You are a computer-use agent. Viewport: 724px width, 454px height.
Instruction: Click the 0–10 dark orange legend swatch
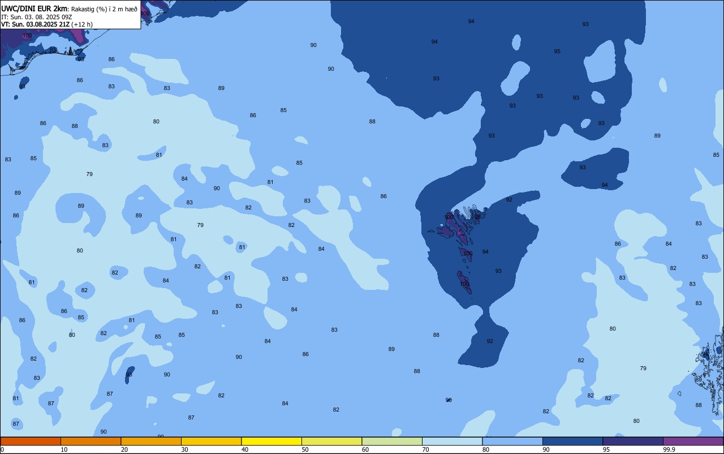click(31, 441)
